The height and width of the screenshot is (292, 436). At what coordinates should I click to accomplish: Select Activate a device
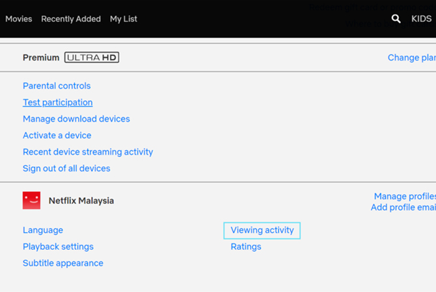click(57, 136)
